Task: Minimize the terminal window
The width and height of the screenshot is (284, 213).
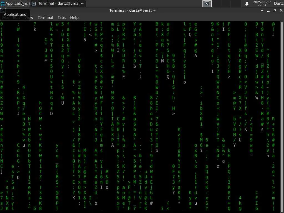Action: tap(268, 11)
